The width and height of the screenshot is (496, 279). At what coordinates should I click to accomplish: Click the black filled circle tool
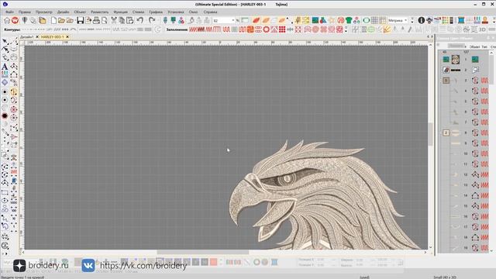tap(5, 116)
